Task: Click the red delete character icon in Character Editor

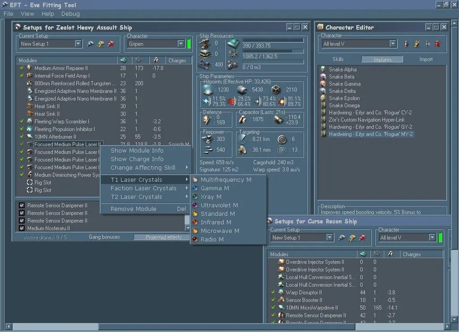Action: 437,44
